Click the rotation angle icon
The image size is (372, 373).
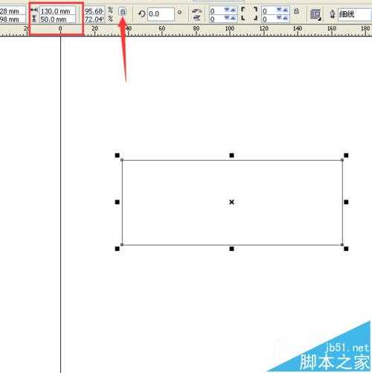(x=141, y=13)
